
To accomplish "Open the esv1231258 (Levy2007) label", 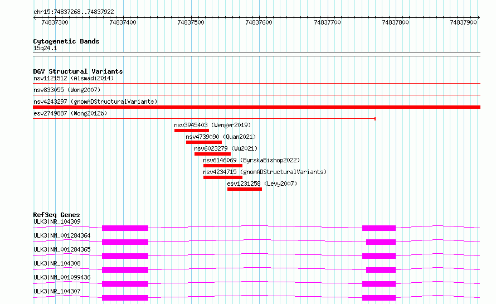I will point(262,184).
